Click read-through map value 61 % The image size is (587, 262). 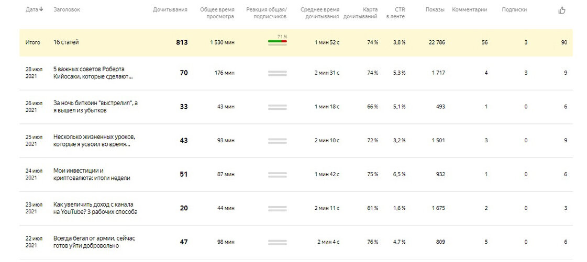point(372,208)
